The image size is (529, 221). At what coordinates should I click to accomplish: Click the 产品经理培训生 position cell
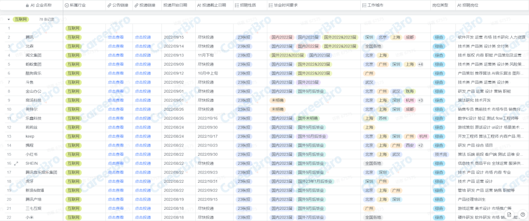click(472, 199)
